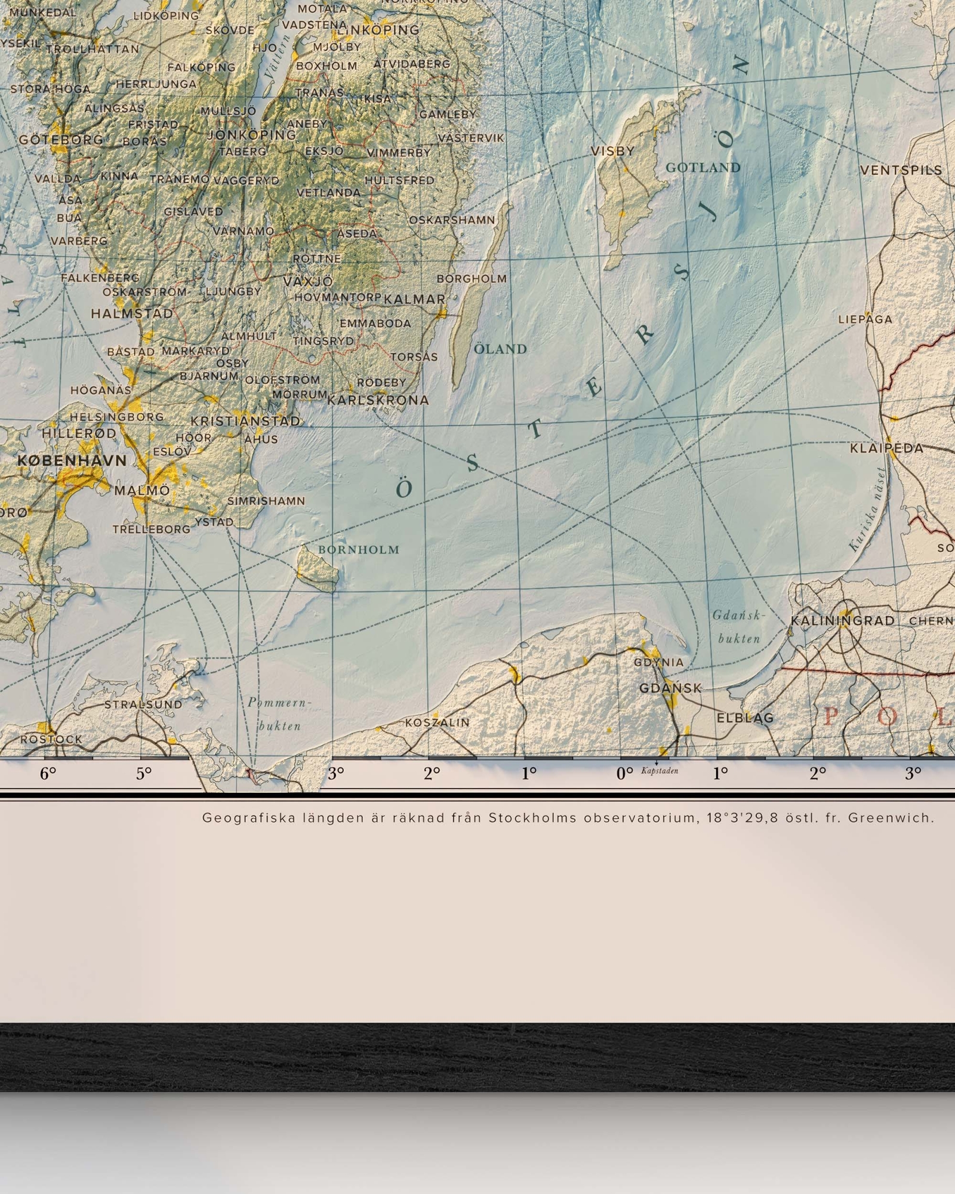
Task: Click the ÄLMHULT label
Action: click(249, 336)
